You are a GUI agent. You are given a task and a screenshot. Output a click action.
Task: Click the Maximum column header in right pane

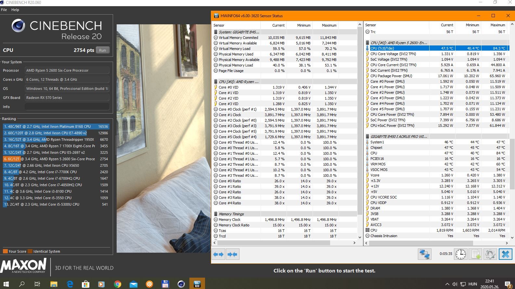click(x=494, y=25)
